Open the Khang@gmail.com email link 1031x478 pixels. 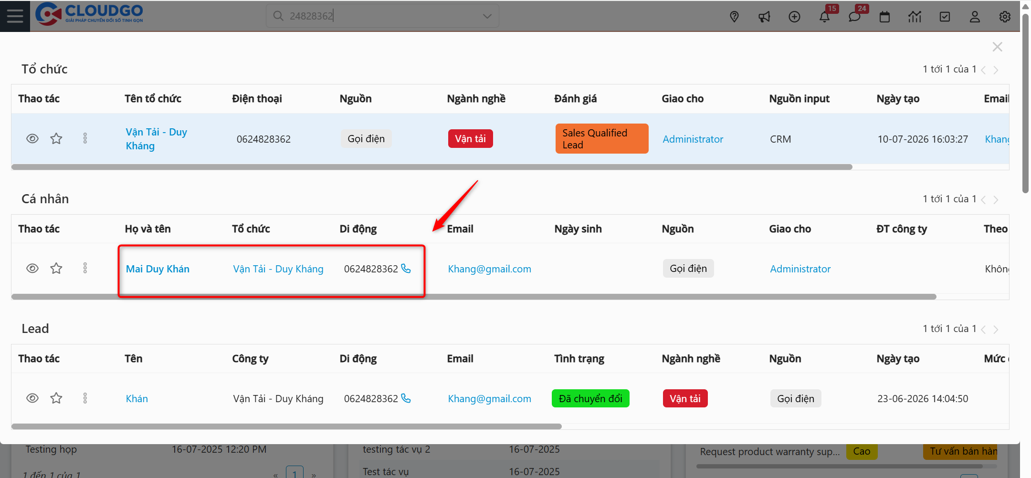(x=489, y=269)
